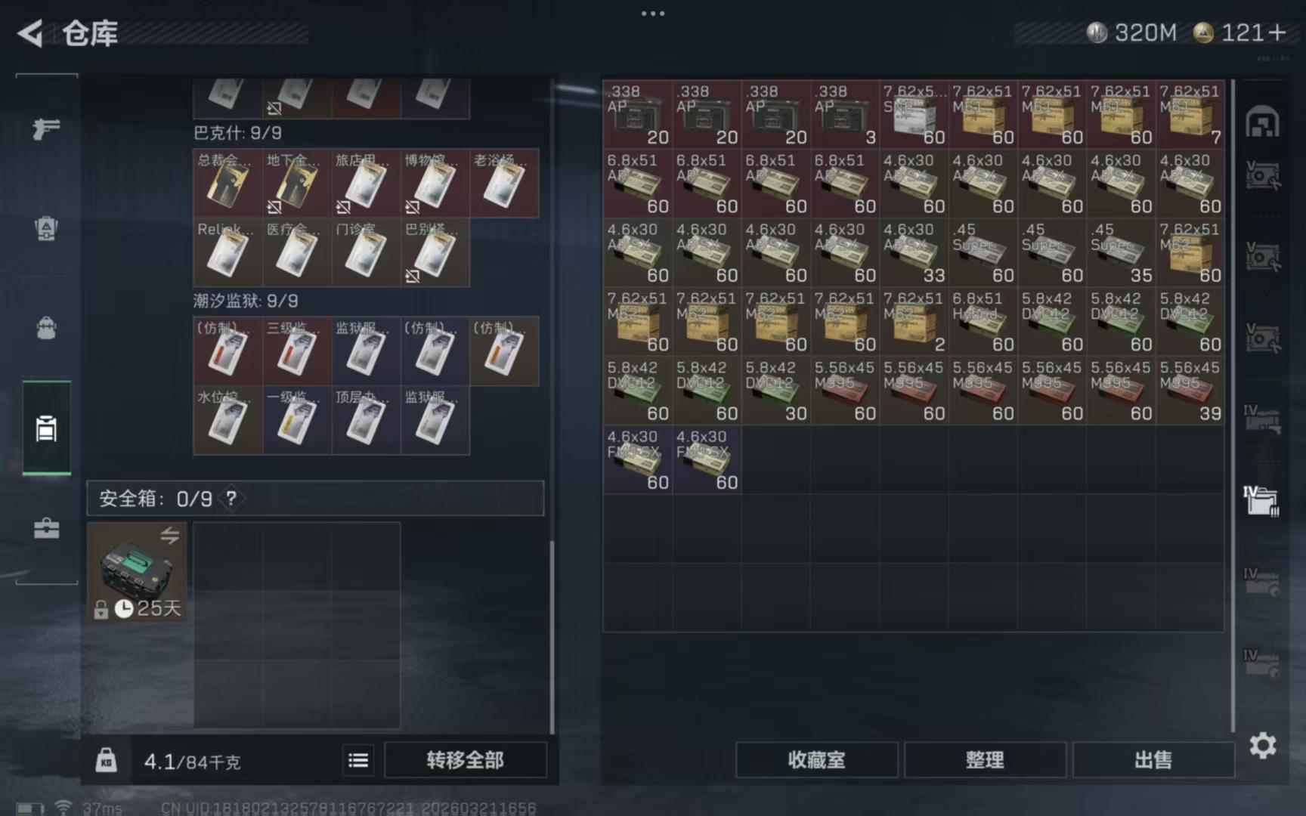Image resolution: width=1306 pixels, height=816 pixels.
Task: Select the 5.8x42 DVC12 stack of 30
Action: click(776, 391)
